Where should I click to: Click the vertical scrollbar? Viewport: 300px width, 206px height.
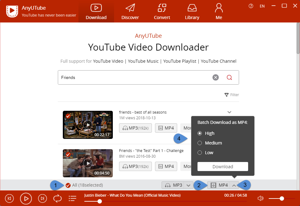[x=298, y=38]
